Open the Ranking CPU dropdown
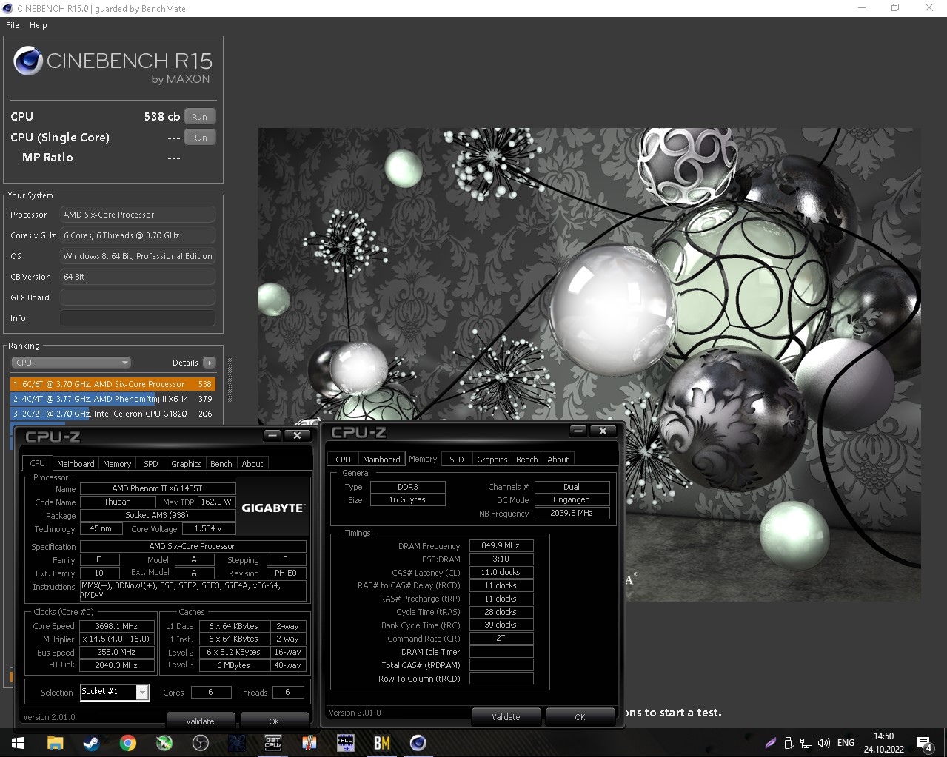The image size is (947, 757). tap(71, 363)
